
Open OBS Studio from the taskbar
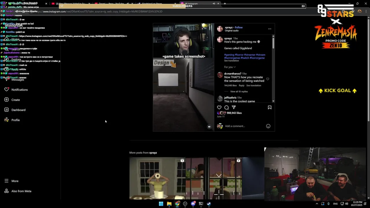click(185, 204)
